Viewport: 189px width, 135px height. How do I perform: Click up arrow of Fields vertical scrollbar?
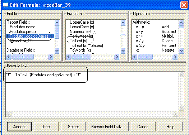[x=57, y=23]
